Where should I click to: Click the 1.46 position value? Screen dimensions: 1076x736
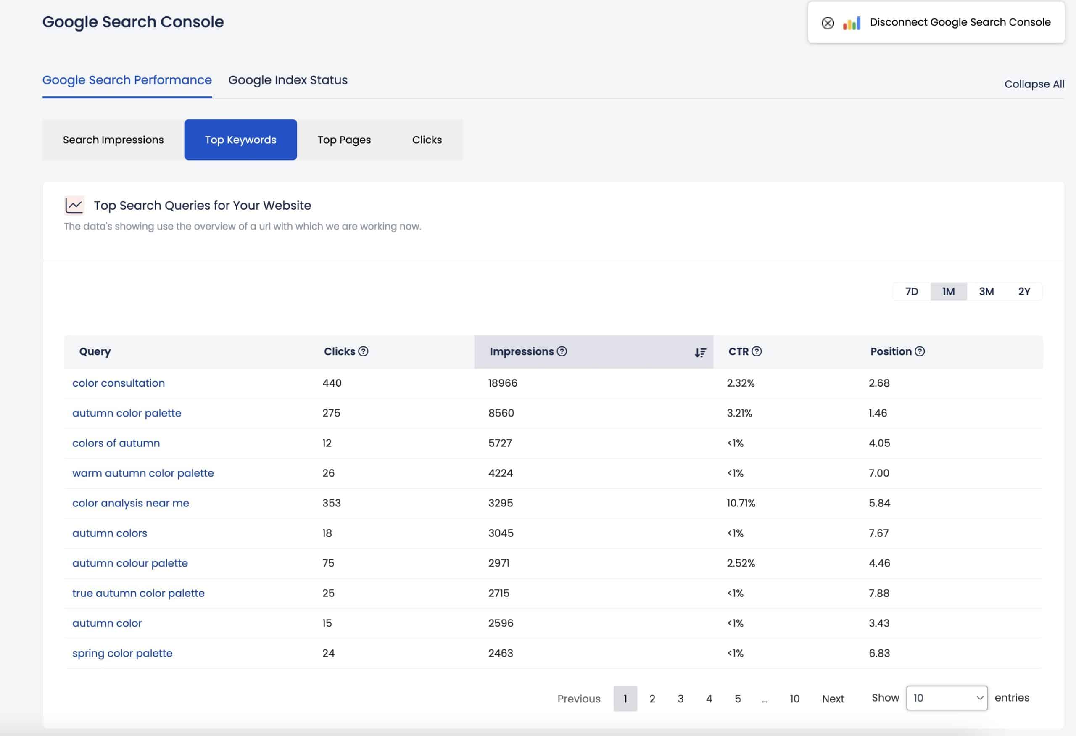coord(878,413)
